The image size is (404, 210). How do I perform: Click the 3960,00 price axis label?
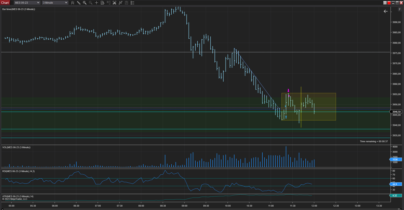[397, 84]
